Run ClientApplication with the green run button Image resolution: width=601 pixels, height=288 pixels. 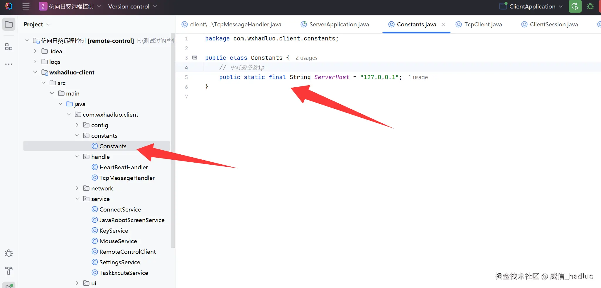(575, 6)
